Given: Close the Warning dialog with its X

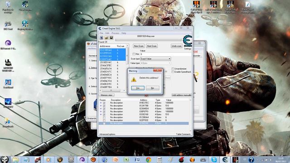Looking at the screenshot, I should (x=157, y=71).
